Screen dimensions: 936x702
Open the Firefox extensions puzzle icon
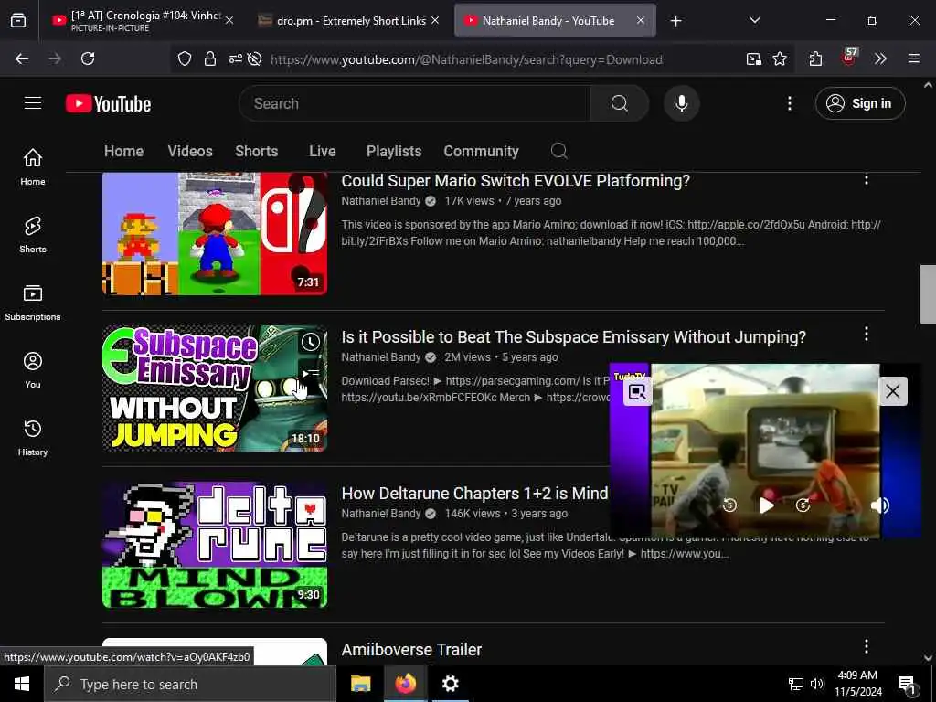(815, 58)
